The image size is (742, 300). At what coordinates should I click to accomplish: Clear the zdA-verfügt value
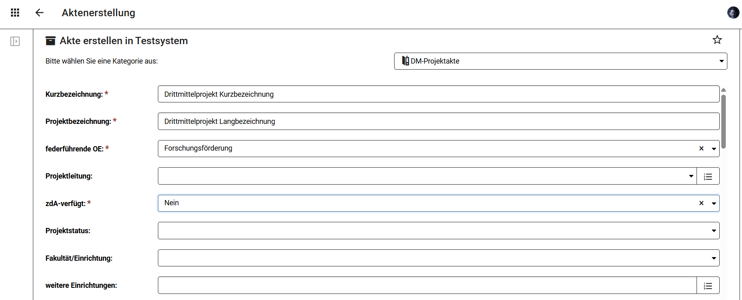701,203
